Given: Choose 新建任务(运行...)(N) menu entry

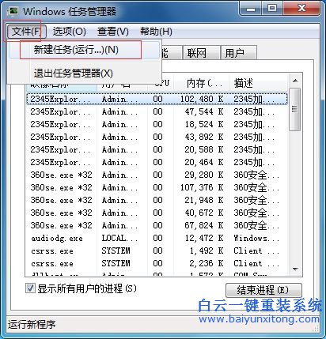Looking at the screenshot, I should click(x=85, y=50).
